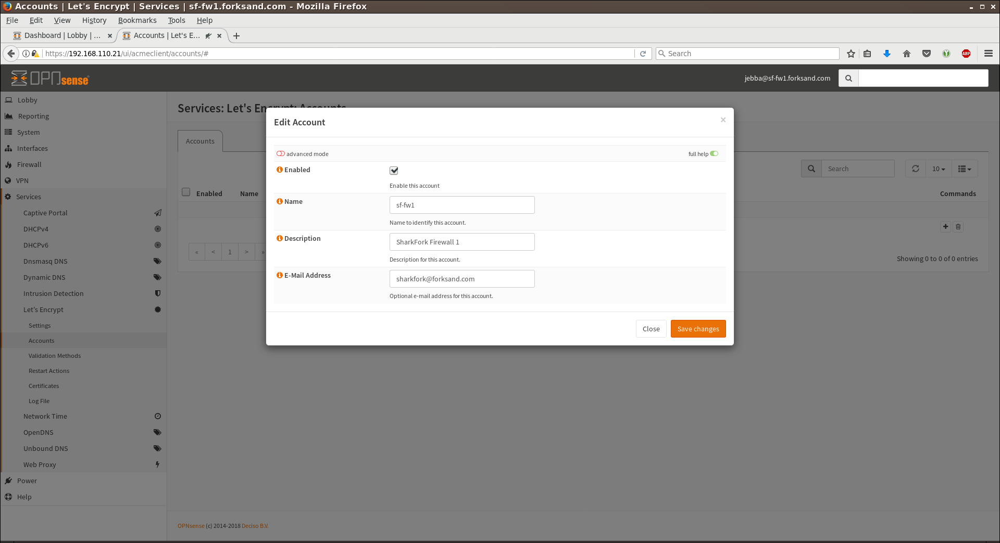
Task: Open the Bookmarks menu
Action: point(137,20)
